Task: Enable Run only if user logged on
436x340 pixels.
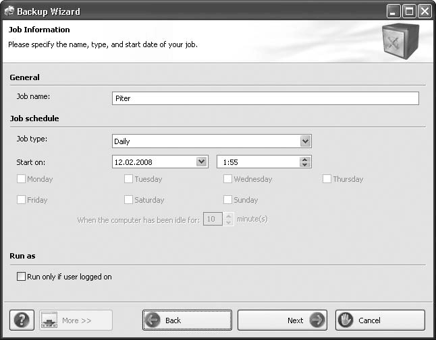Action: 22,276
